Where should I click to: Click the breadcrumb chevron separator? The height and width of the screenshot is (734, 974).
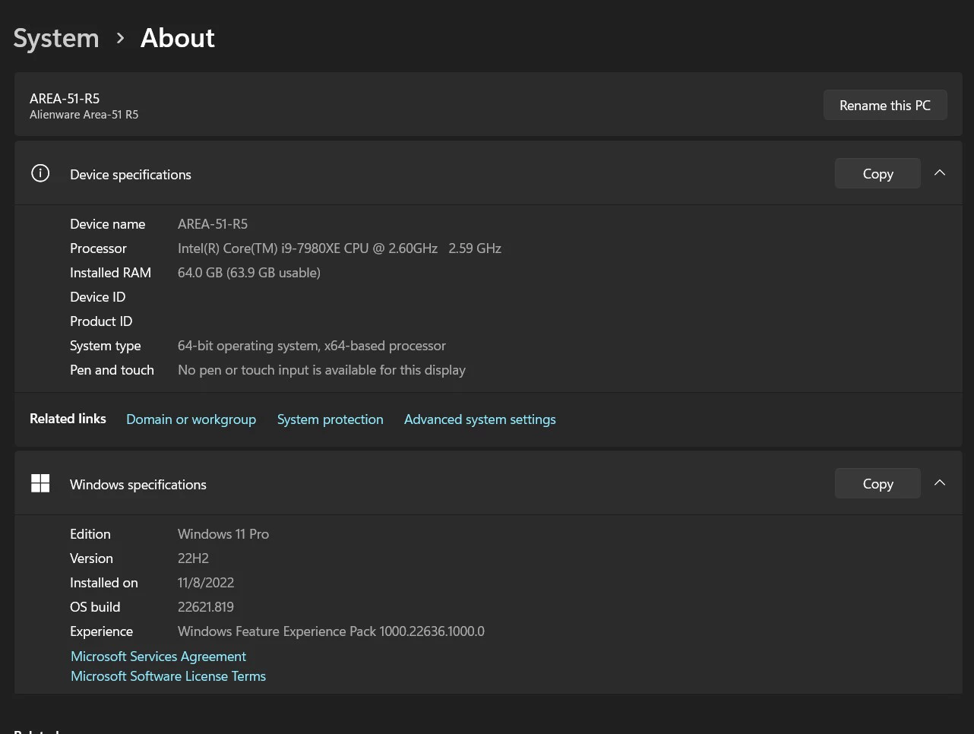tap(120, 38)
